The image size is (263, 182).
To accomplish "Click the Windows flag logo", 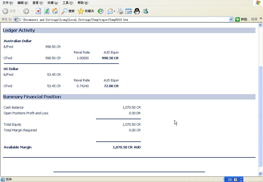I will 258,3.
